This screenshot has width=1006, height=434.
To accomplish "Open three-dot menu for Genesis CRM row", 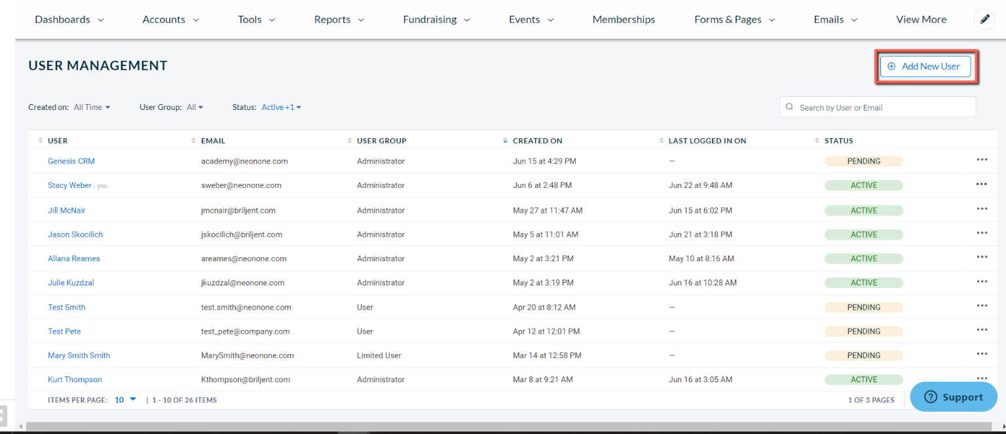I will point(982,160).
